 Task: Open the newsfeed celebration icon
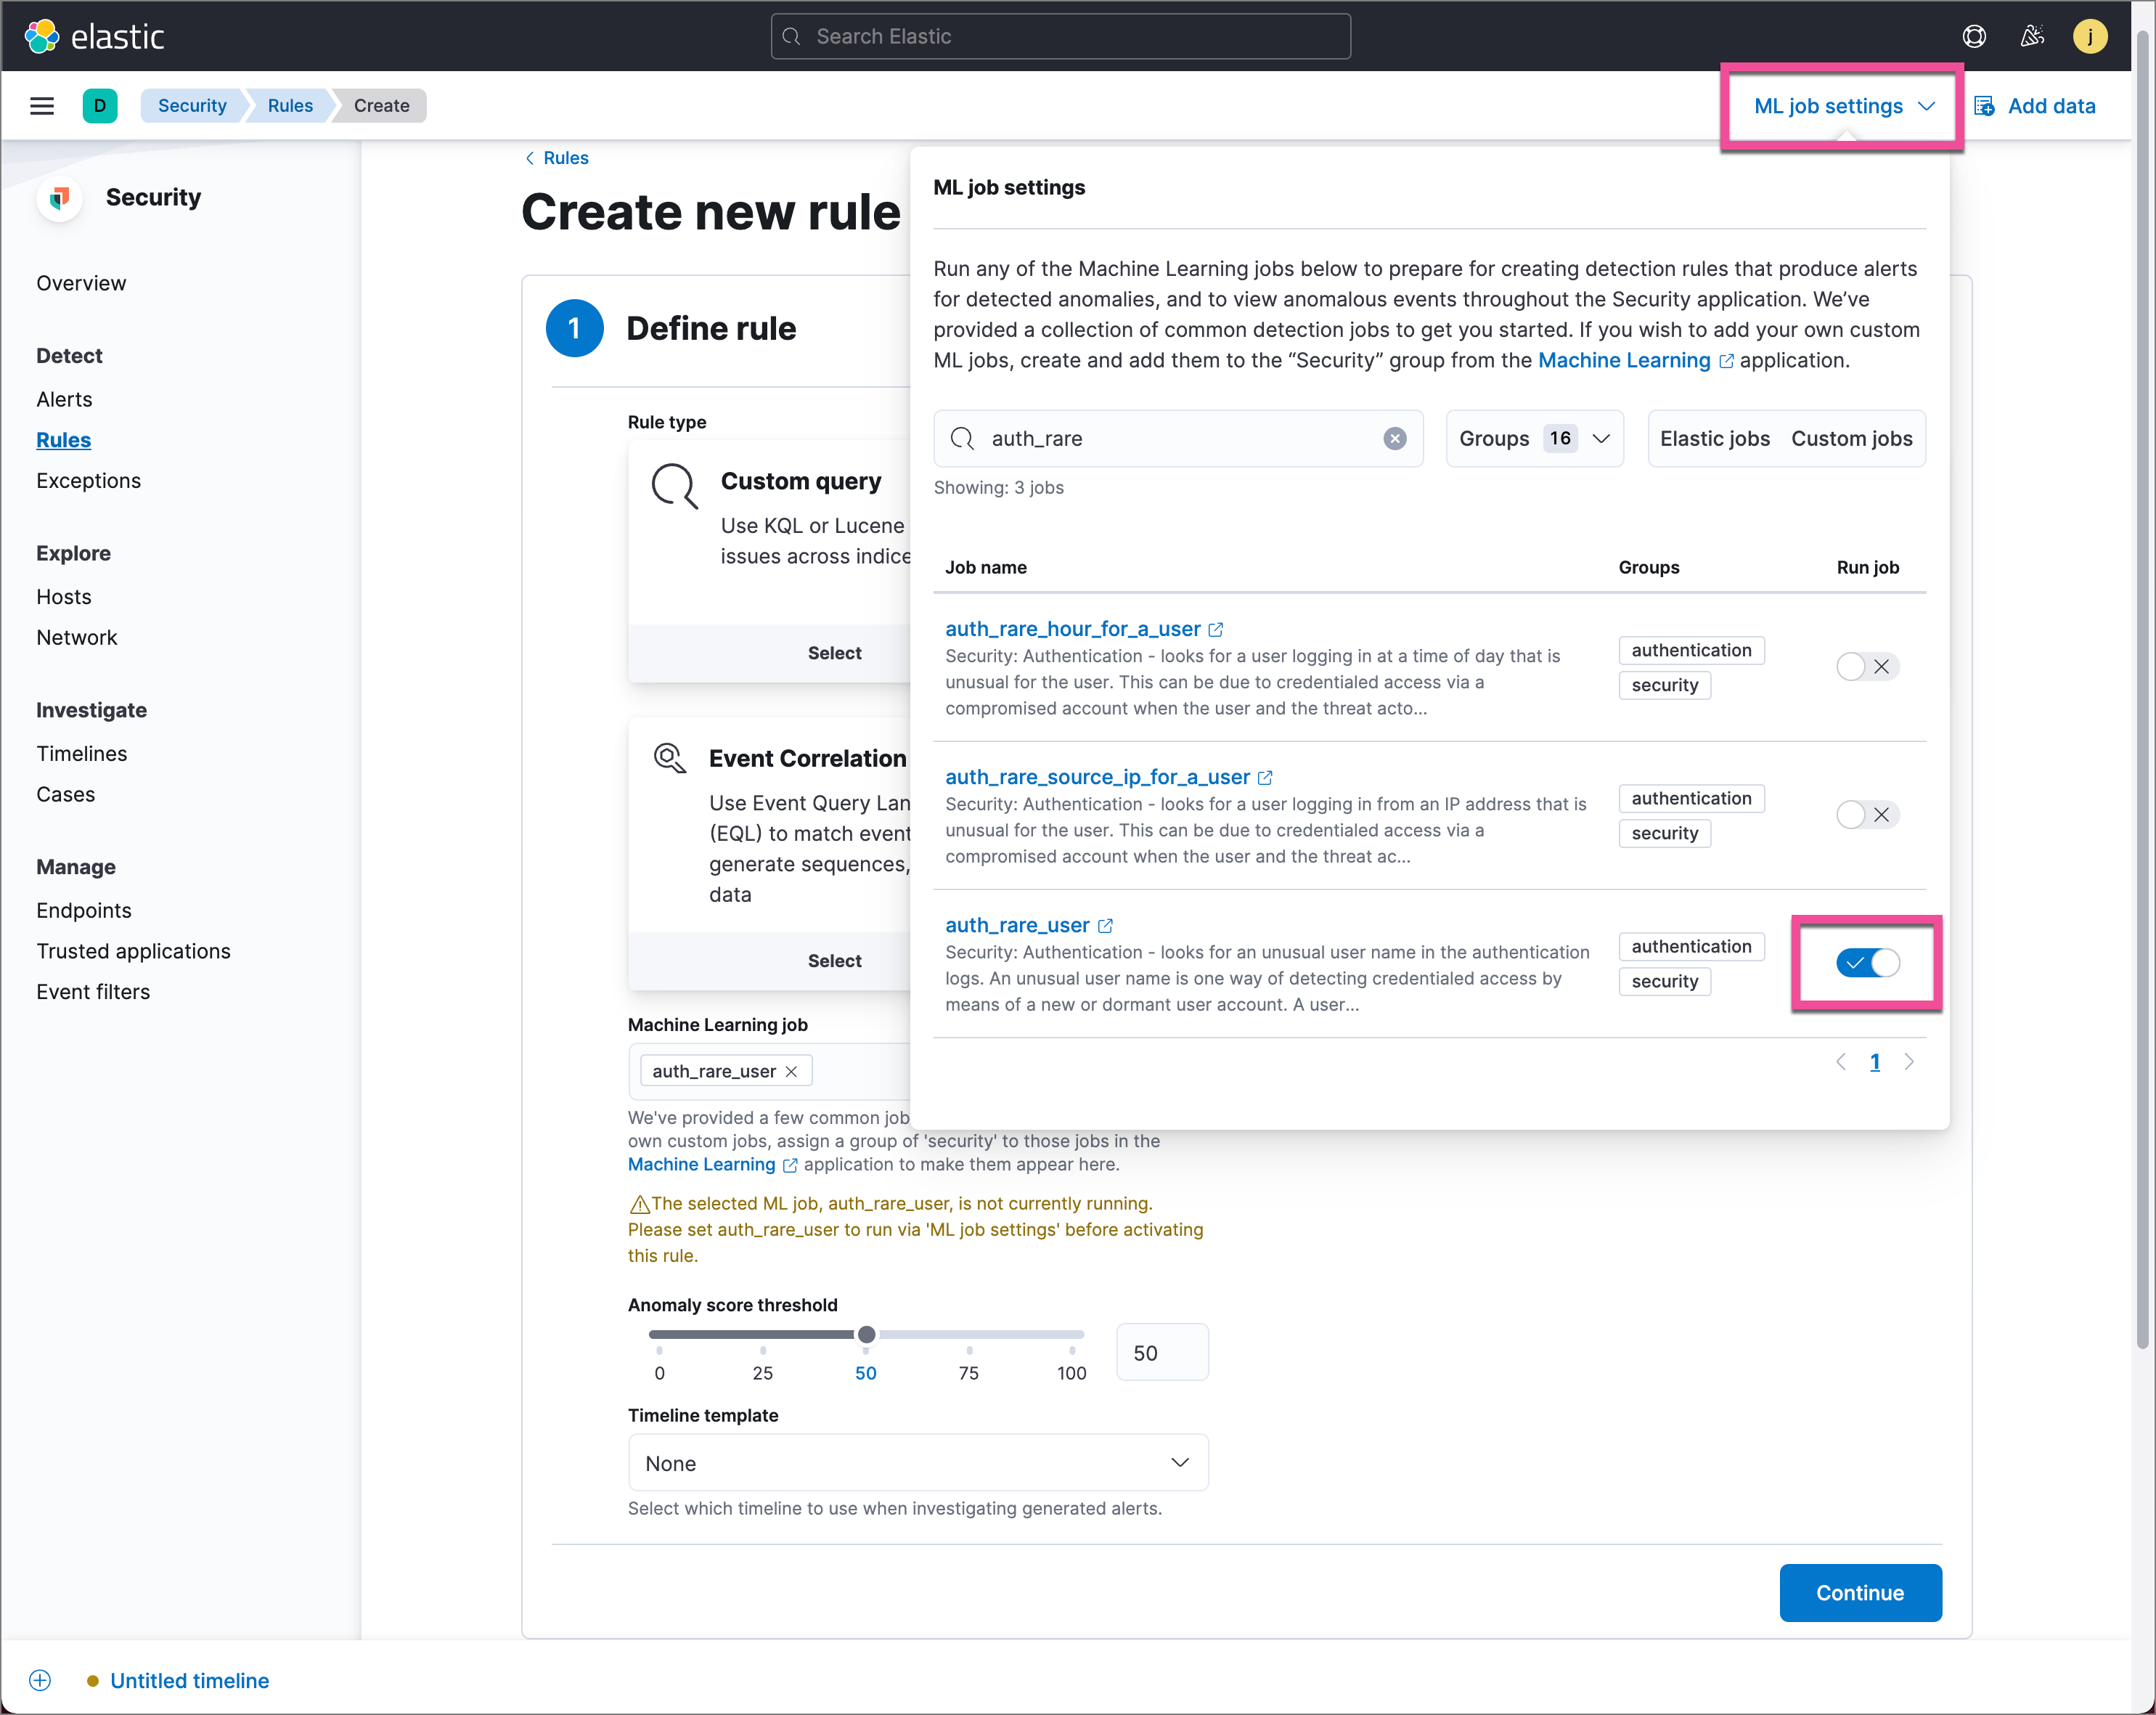2031,37
